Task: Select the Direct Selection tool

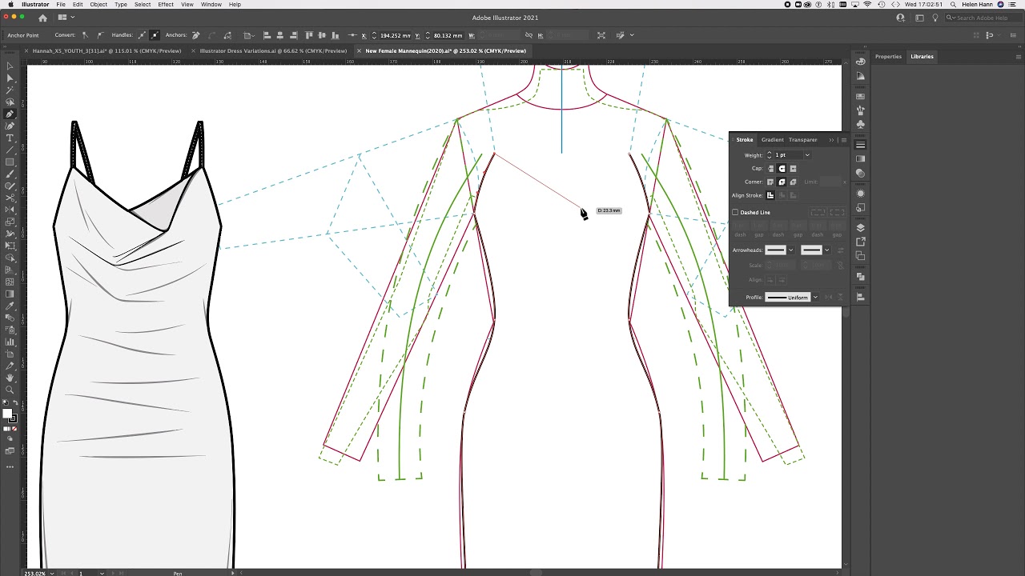Action: coord(10,78)
